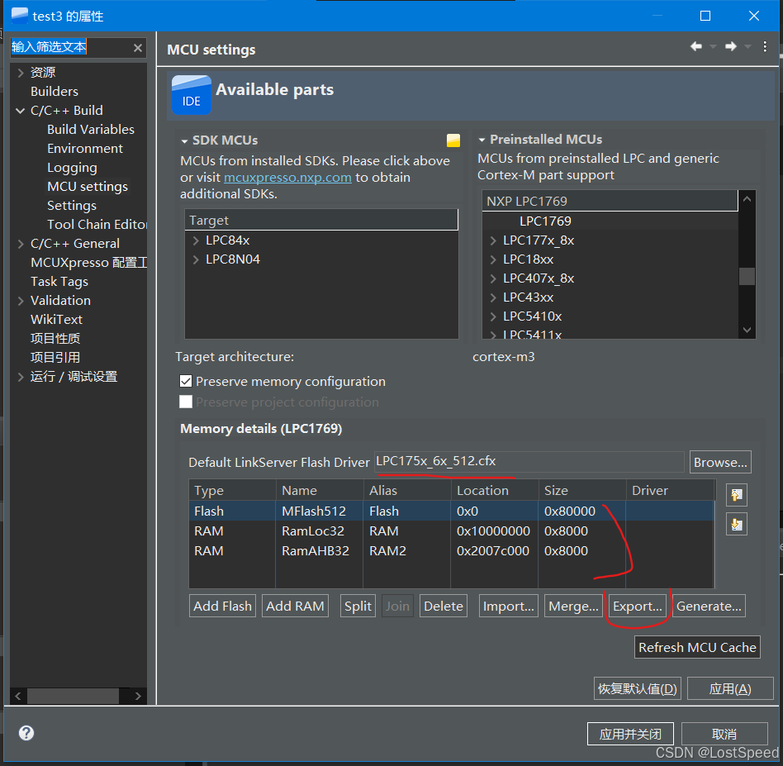Open back history dropdown arrow
Viewport: 783px width, 766px height.
pos(713,47)
